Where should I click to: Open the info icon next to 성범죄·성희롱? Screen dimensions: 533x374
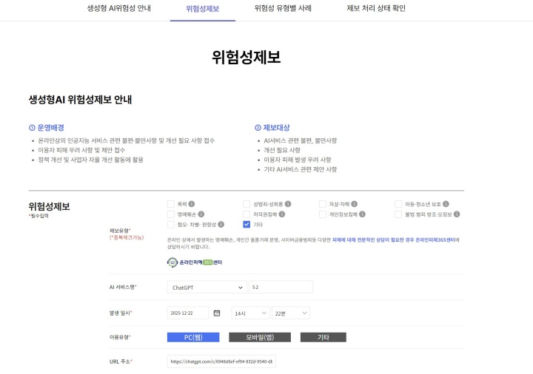tap(288, 204)
